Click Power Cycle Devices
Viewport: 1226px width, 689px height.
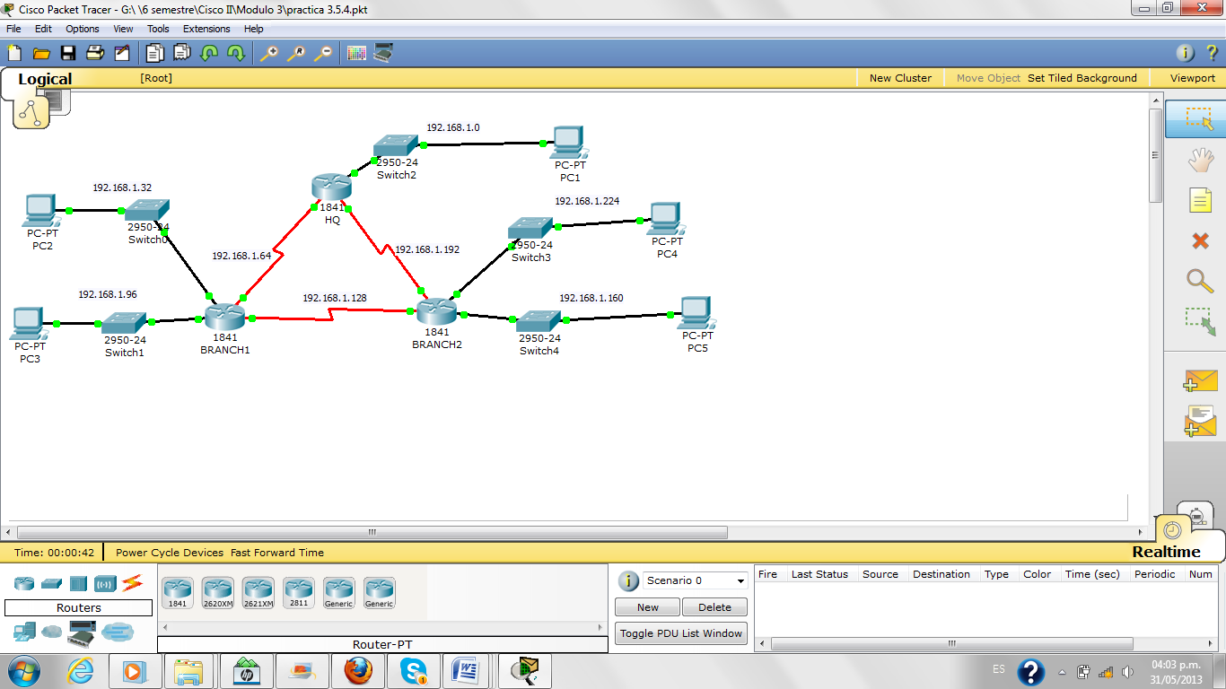click(171, 553)
